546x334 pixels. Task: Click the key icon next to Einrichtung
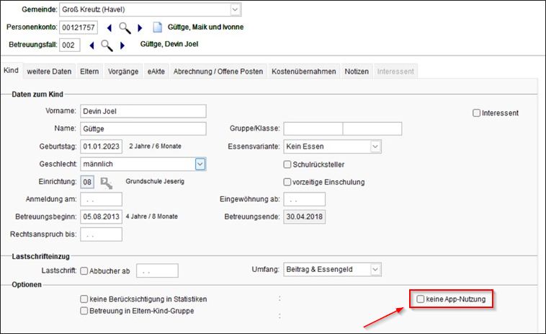pos(107,182)
